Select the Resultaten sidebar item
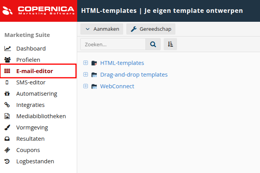 (30, 139)
